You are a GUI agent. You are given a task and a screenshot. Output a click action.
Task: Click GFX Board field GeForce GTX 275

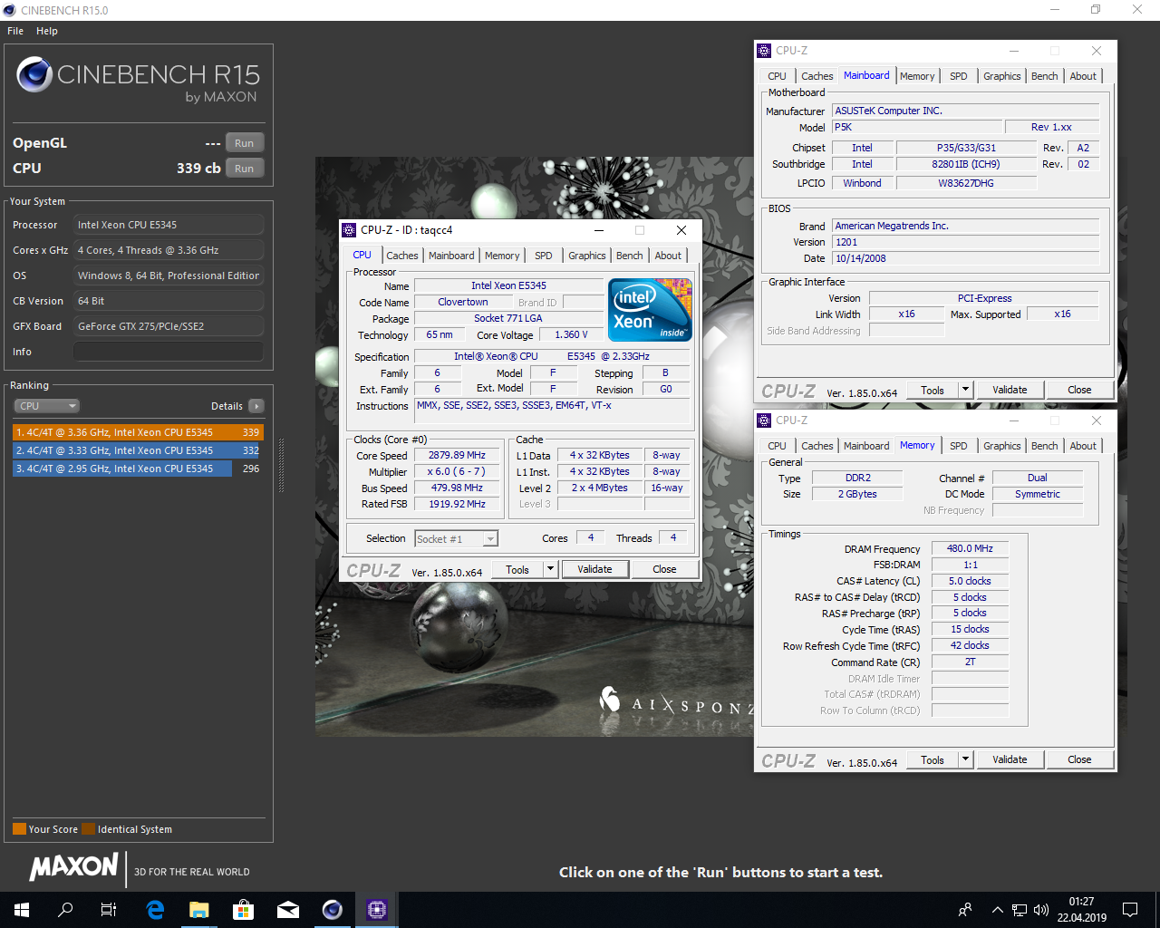(169, 326)
